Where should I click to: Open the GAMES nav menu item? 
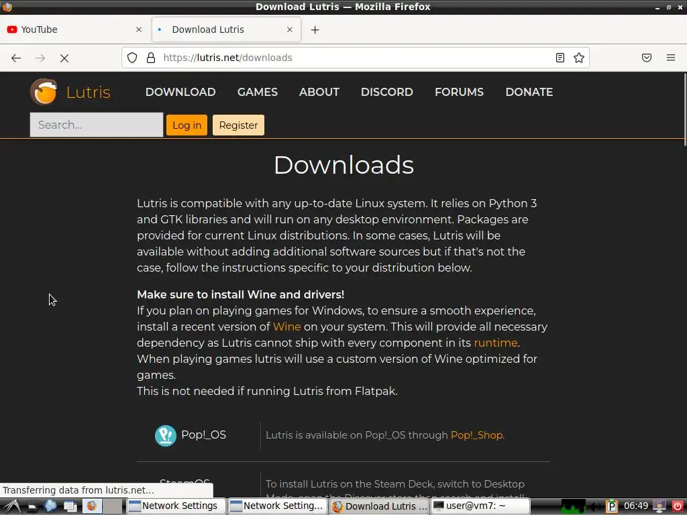(258, 92)
